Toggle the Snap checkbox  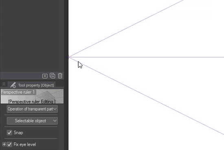[x=9, y=133]
